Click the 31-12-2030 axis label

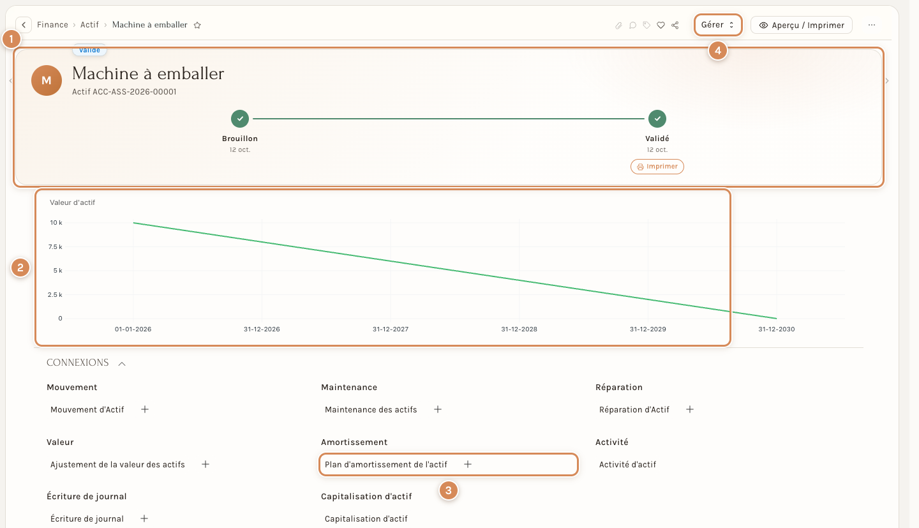(776, 329)
